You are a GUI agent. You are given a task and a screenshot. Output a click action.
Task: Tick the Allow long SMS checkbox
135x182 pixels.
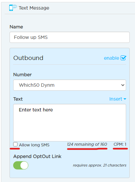coord(15,144)
